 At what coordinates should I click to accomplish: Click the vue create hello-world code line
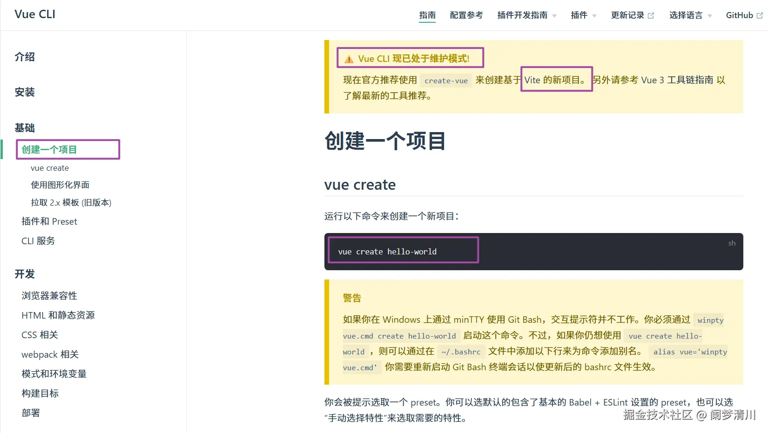click(x=387, y=252)
